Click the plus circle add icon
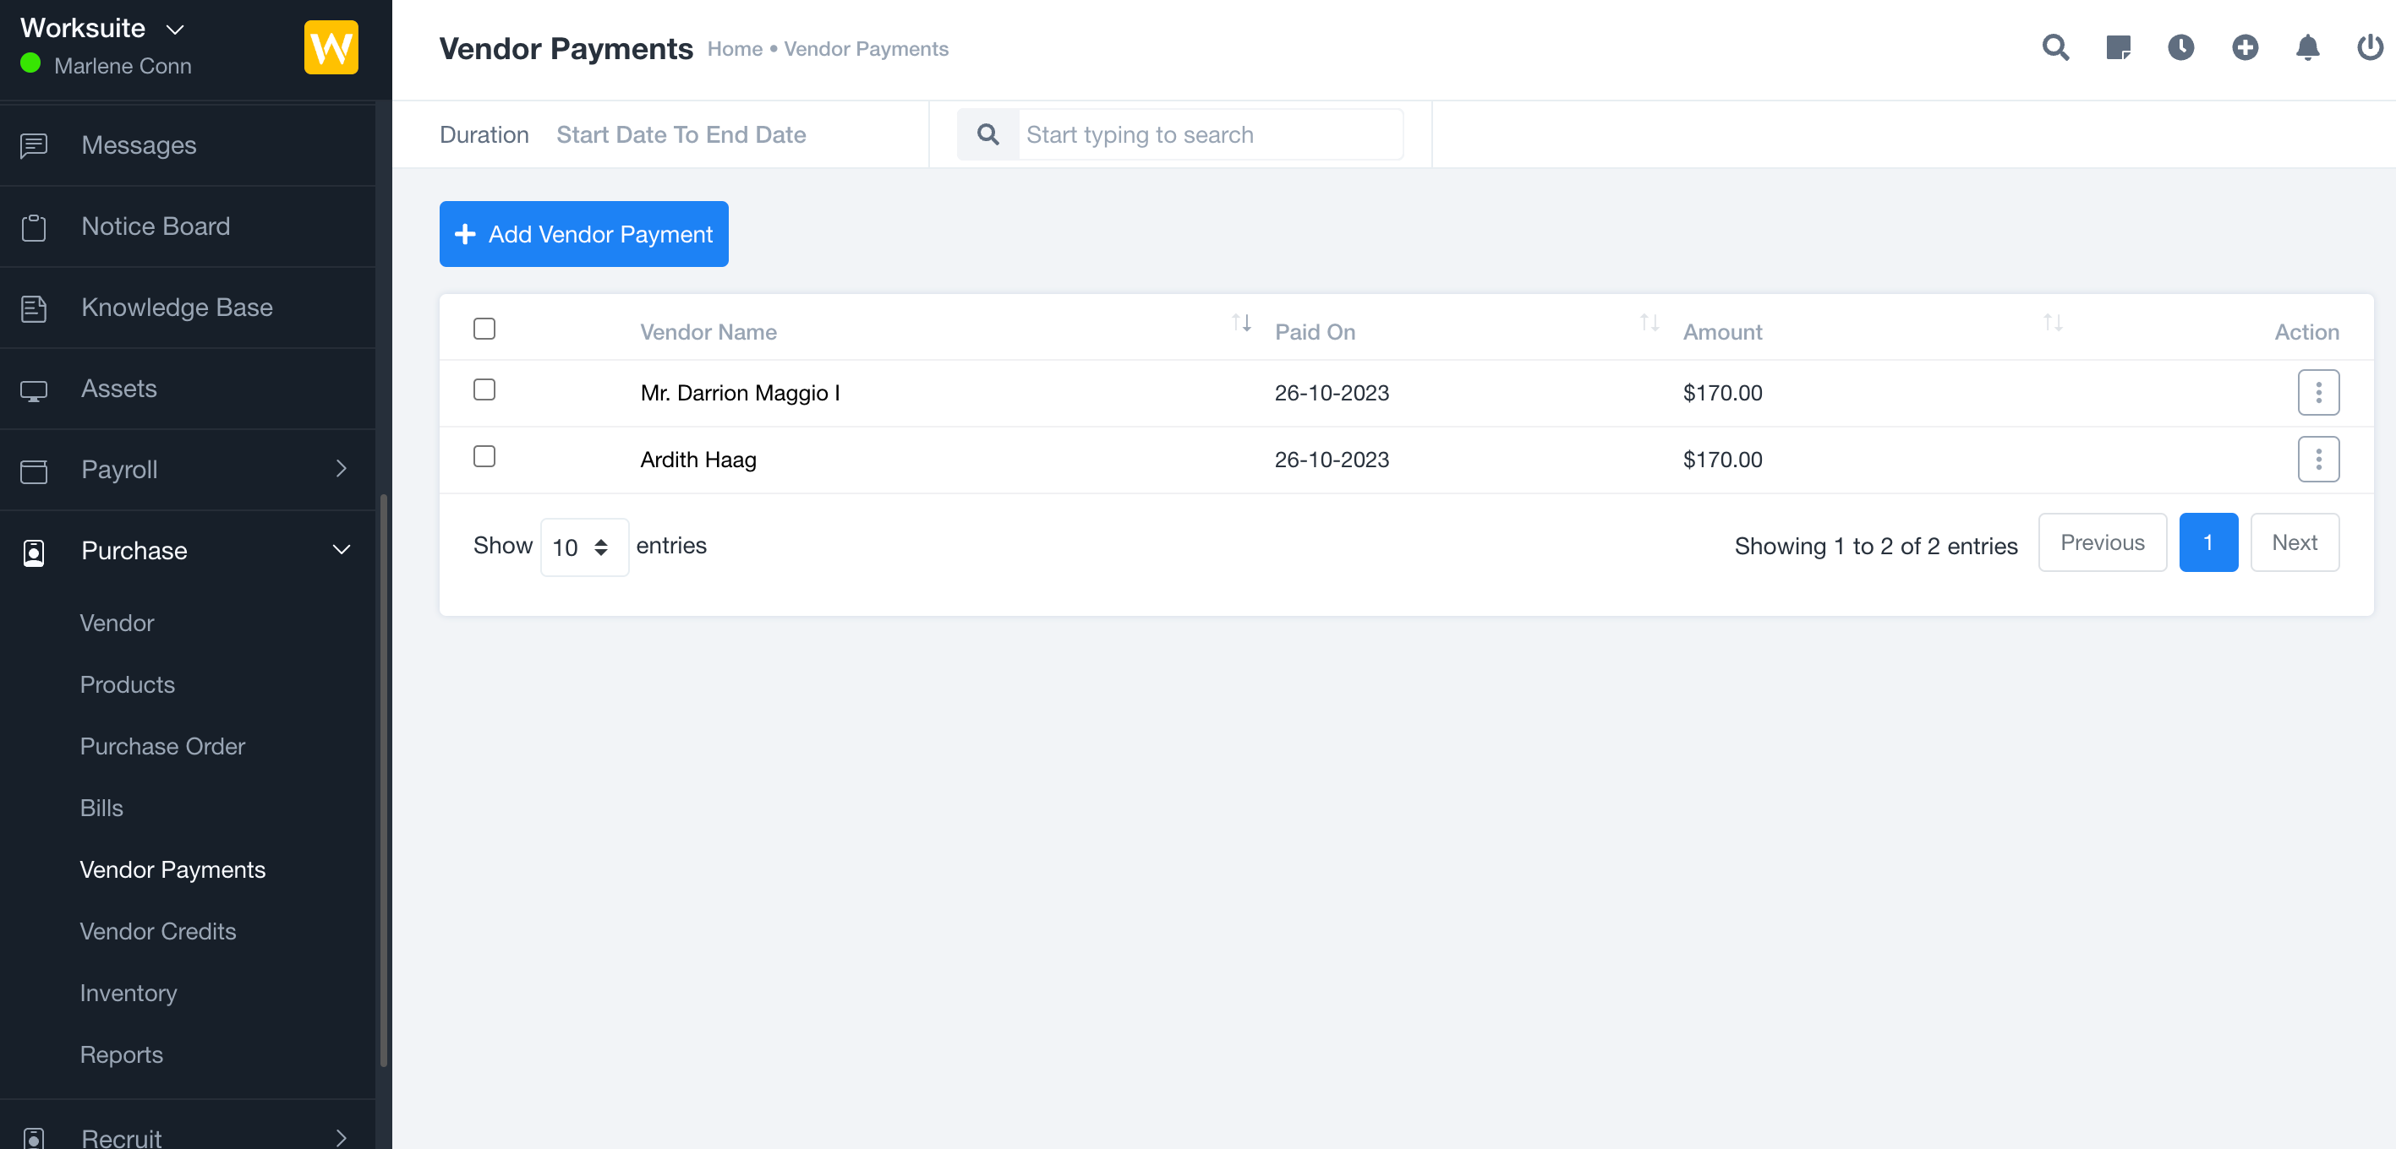Image resolution: width=2396 pixels, height=1149 pixels. click(2245, 47)
